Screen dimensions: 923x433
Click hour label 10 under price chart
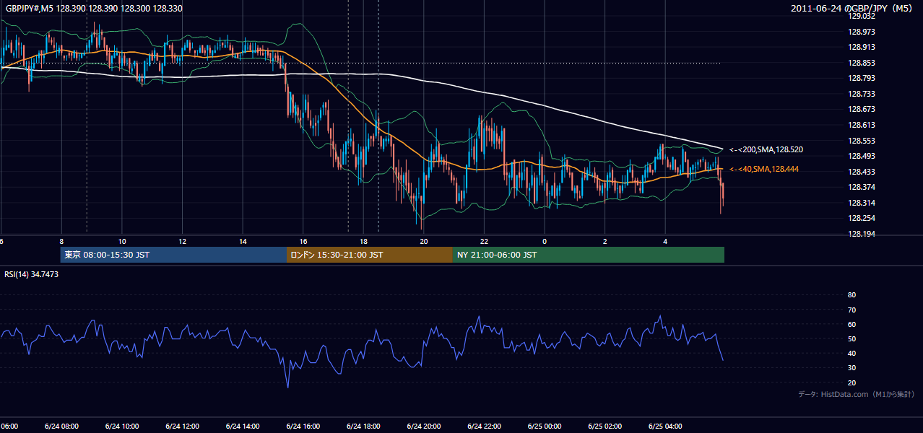(122, 241)
